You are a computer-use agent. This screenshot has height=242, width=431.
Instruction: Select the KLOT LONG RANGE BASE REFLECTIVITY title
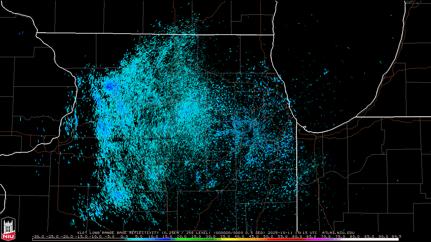click(118, 233)
